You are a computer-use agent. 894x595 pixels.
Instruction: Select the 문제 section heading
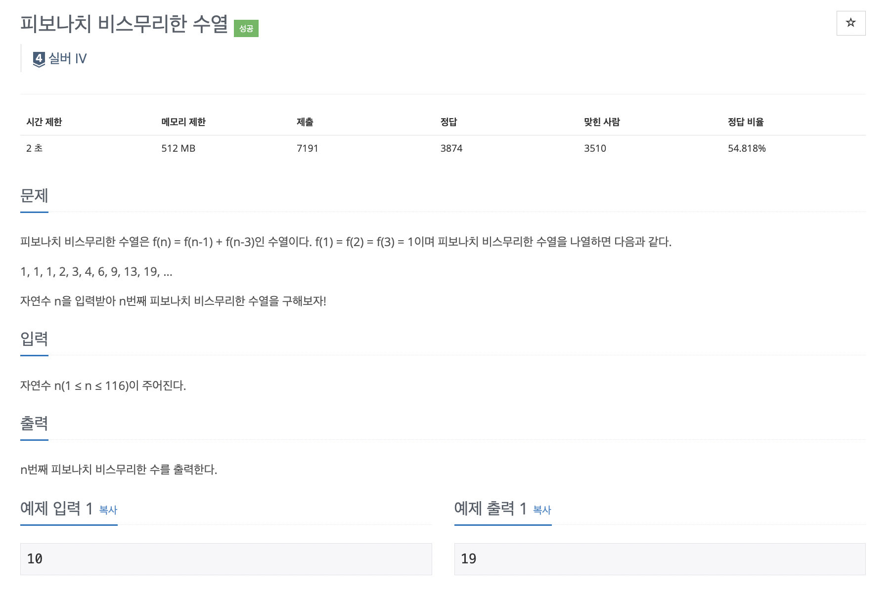point(34,196)
